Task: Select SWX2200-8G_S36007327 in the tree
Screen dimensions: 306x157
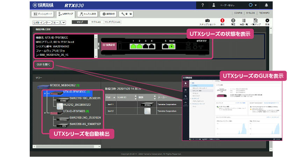Action: (85, 124)
